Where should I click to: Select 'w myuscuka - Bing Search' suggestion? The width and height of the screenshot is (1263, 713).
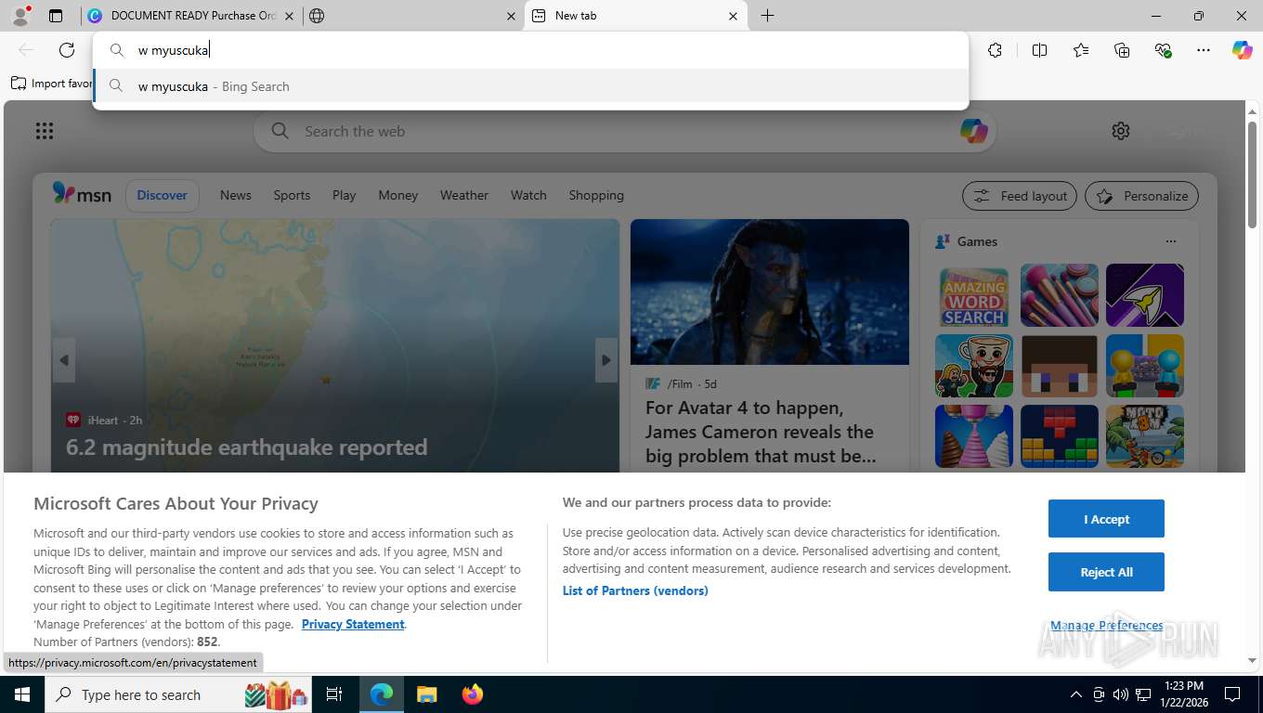[531, 86]
